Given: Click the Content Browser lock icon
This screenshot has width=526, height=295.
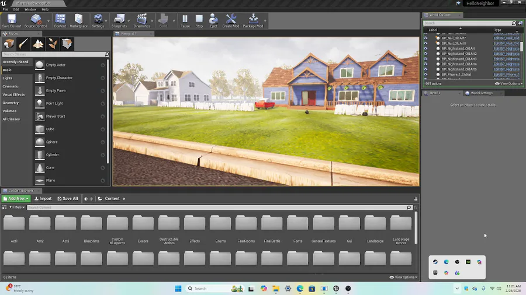Looking at the screenshot, I should (416, 199).
